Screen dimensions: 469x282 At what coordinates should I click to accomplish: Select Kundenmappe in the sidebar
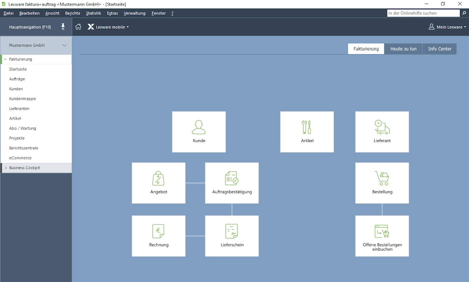coord(22,99)
